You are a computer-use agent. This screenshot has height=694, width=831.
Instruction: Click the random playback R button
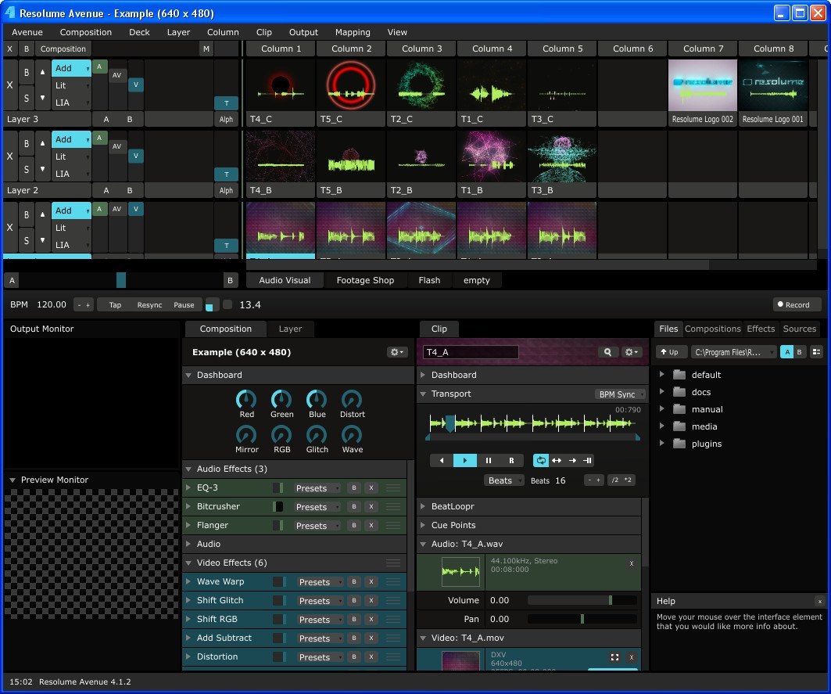coord(511,461)
